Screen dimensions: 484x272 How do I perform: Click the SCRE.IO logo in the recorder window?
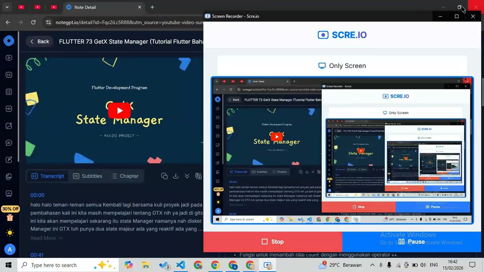342,35
